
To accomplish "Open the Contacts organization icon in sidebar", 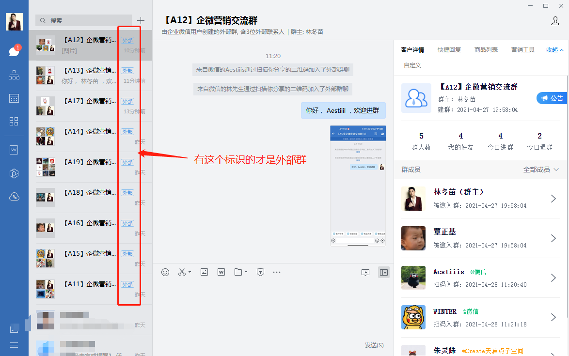I will [x=14, y=75].
